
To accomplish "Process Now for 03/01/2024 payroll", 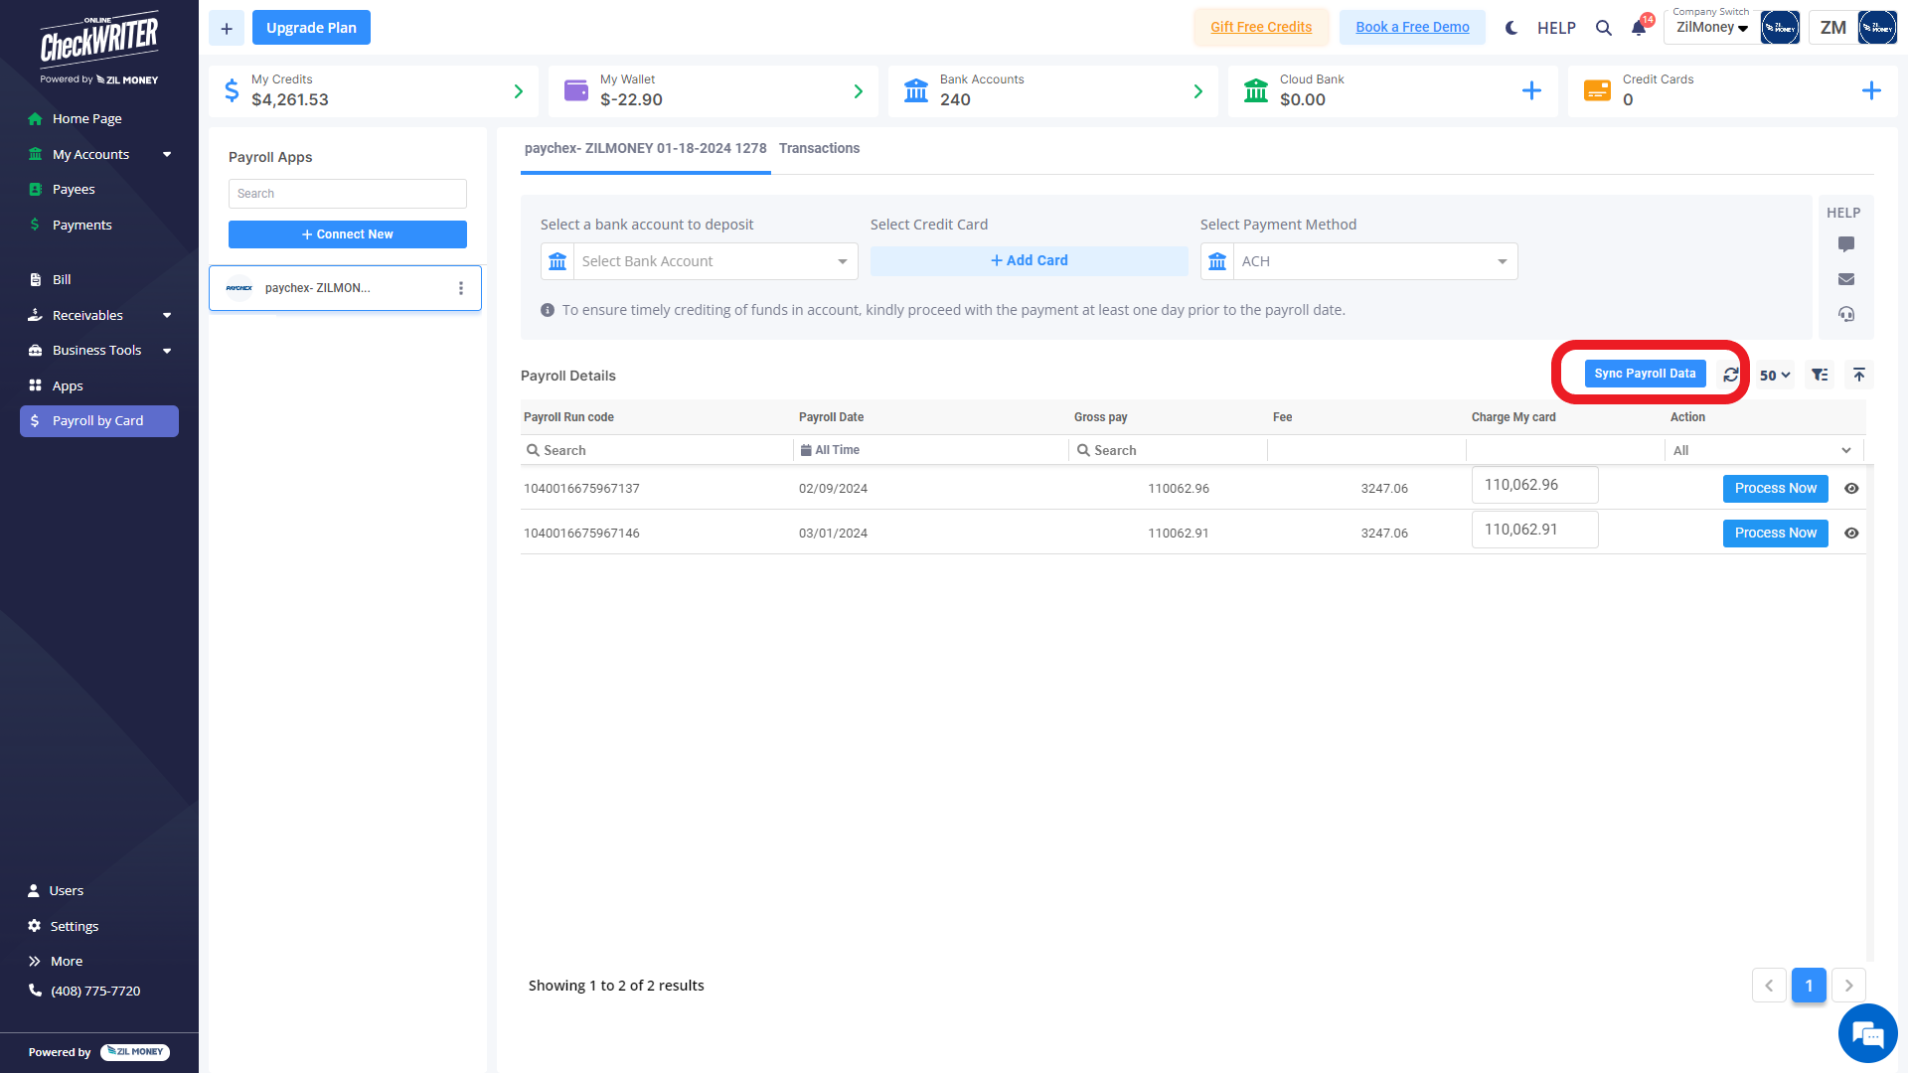I will [x=1775, y=534].
